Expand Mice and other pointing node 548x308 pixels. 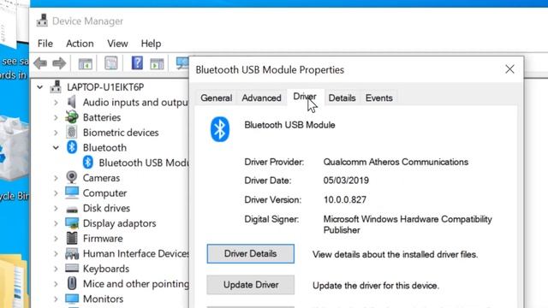coord(56,284)
